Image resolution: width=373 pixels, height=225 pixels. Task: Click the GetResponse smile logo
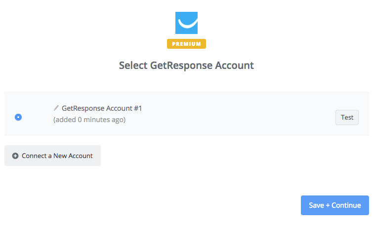coord(186,23)
